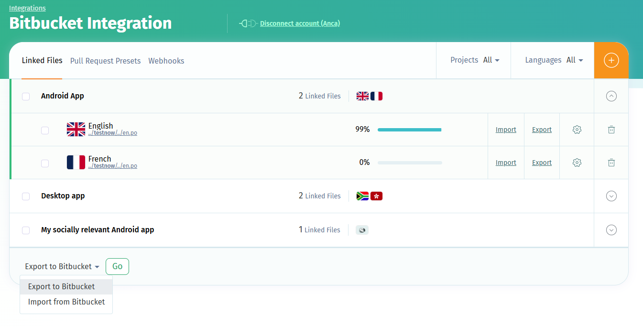Click Export link for English file
The image size is (643, 327).
pyautogui.click(x=542, y=130)
